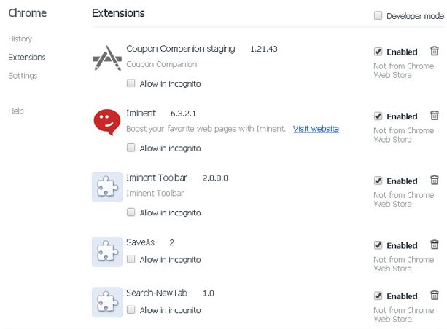Viewport: 447px width, 329px height.
Task: Allow Iminent in incognito
Action: tap(131, 148)
